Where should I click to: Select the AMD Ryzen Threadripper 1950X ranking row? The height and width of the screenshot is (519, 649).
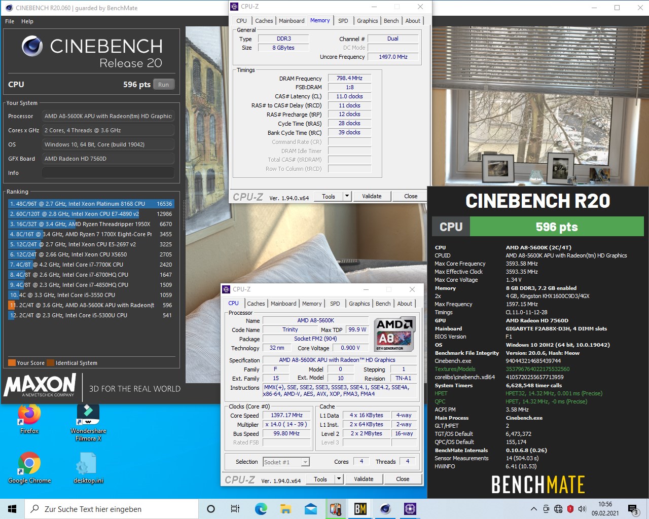point(91,224)
